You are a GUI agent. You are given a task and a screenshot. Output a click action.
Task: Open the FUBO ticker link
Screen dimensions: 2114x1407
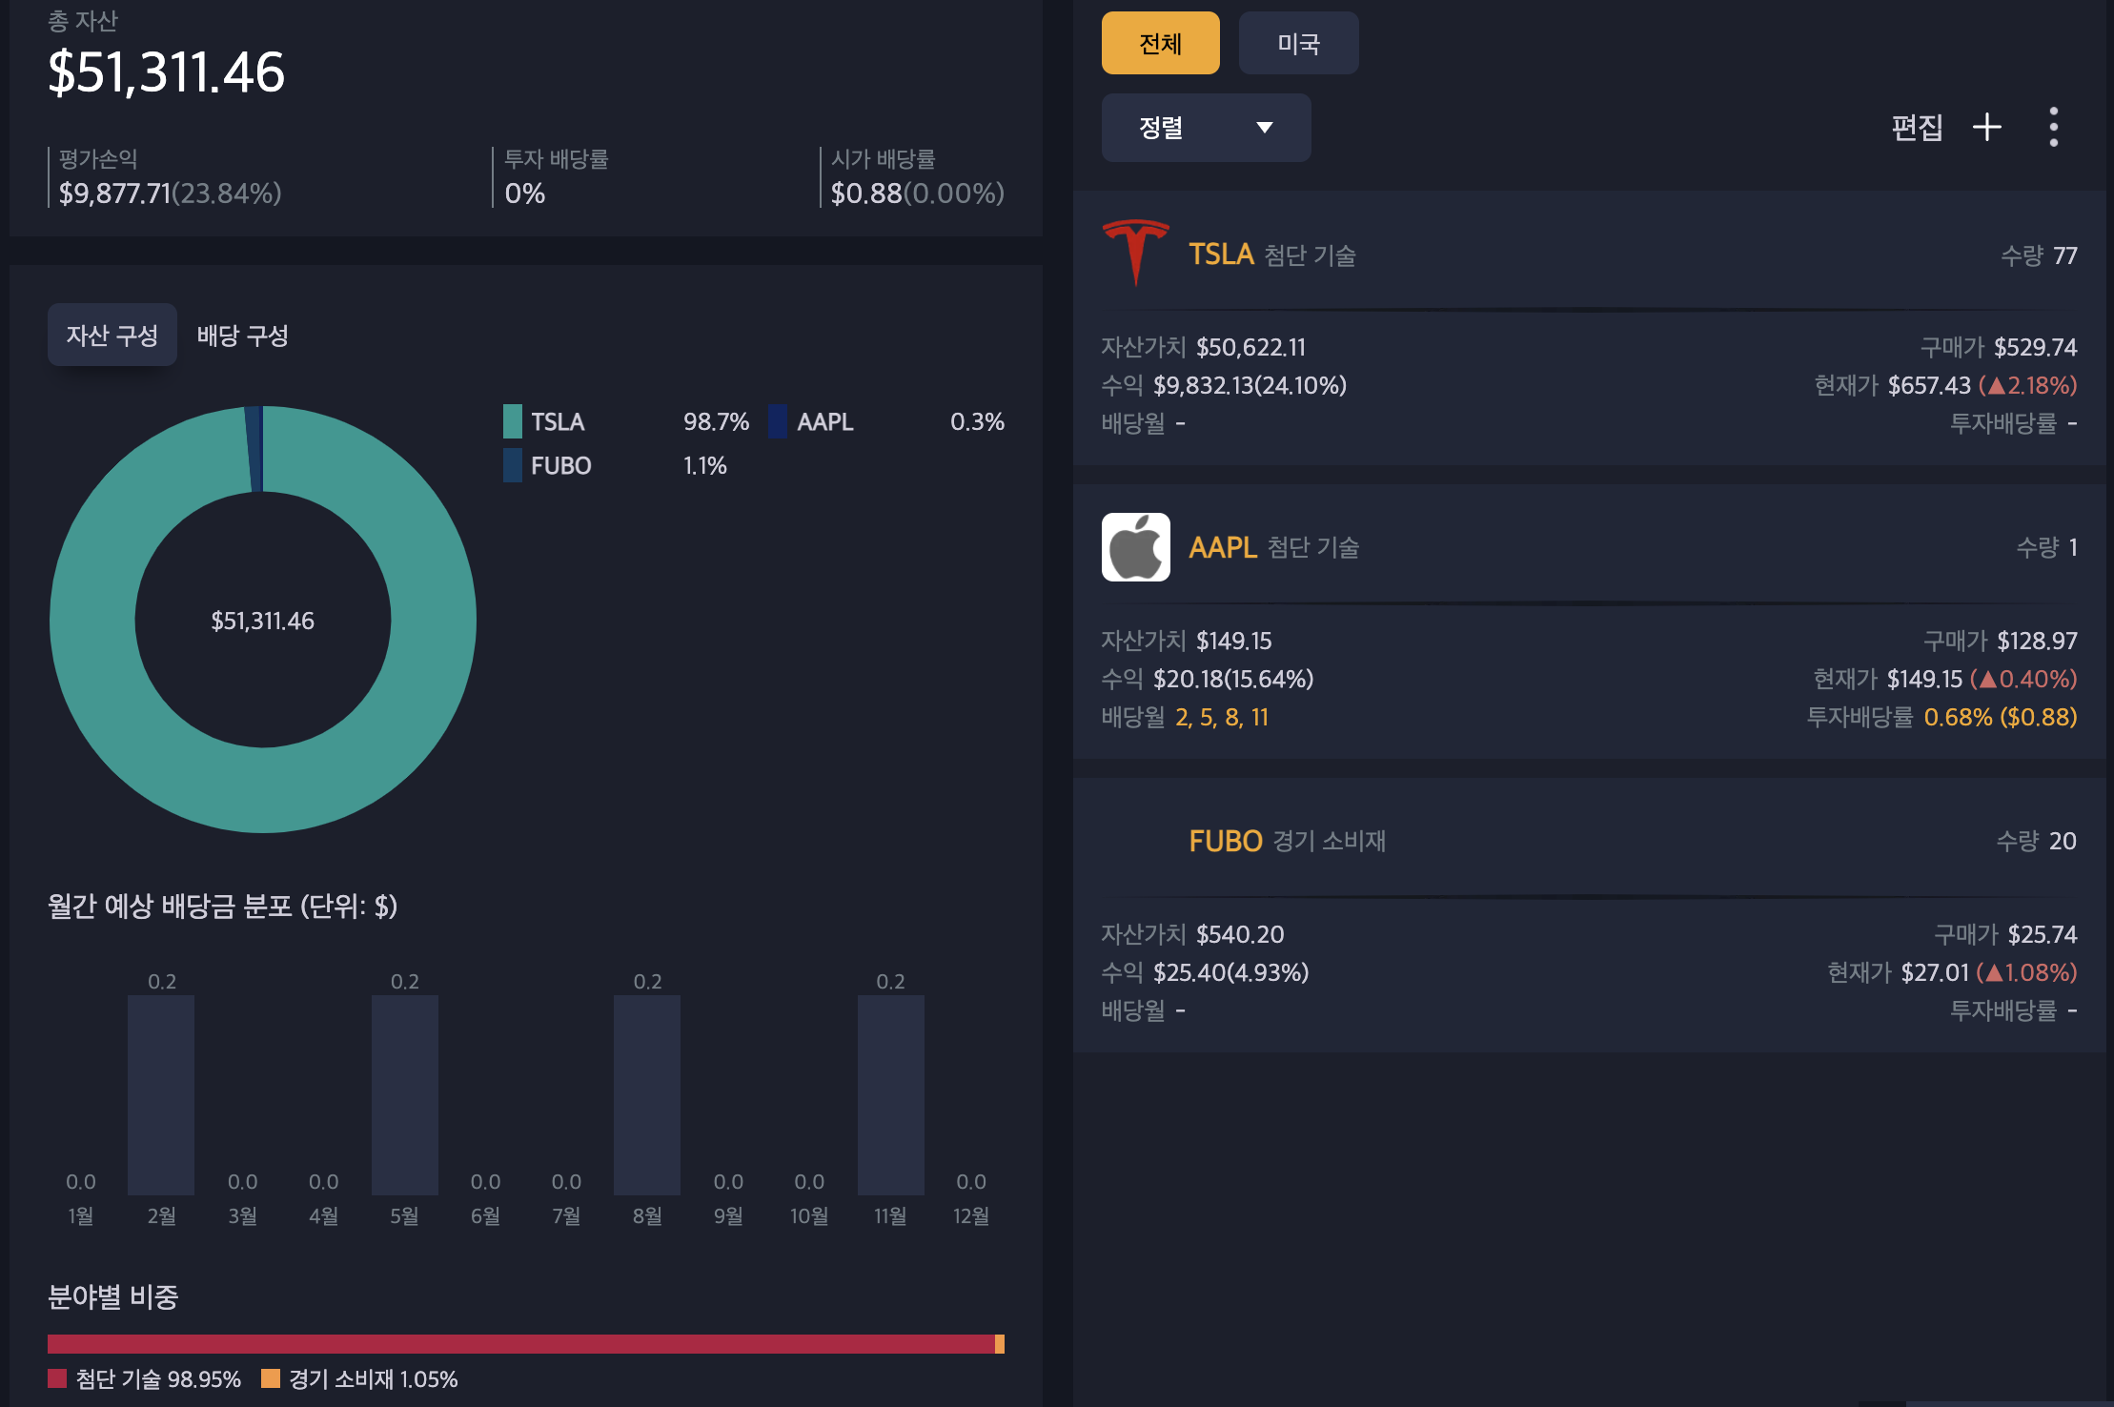(1225, 841)
